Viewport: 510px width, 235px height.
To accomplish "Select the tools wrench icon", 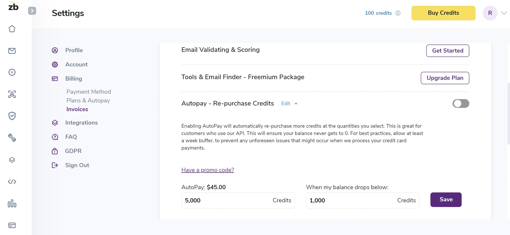I will (x=12, y=138).
